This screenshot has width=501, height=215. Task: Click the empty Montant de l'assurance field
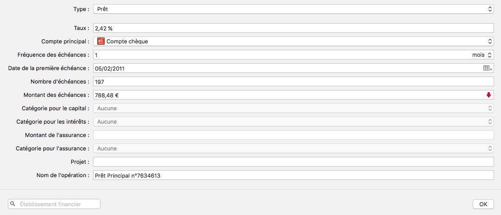coord(294,135)
